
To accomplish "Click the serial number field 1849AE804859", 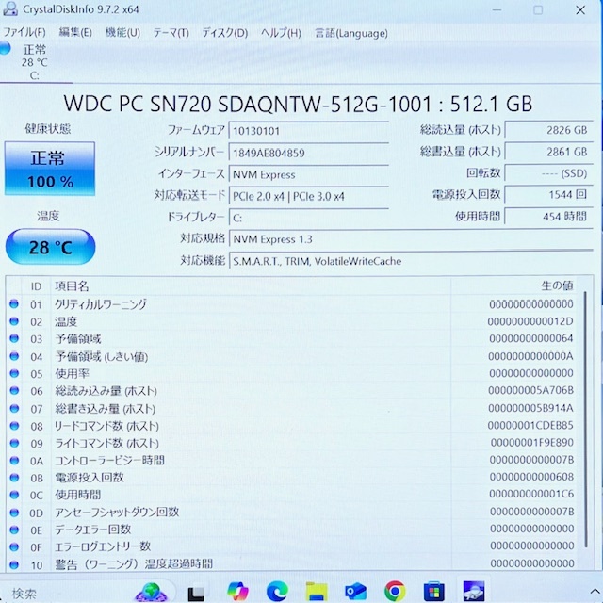I will 309,153.
